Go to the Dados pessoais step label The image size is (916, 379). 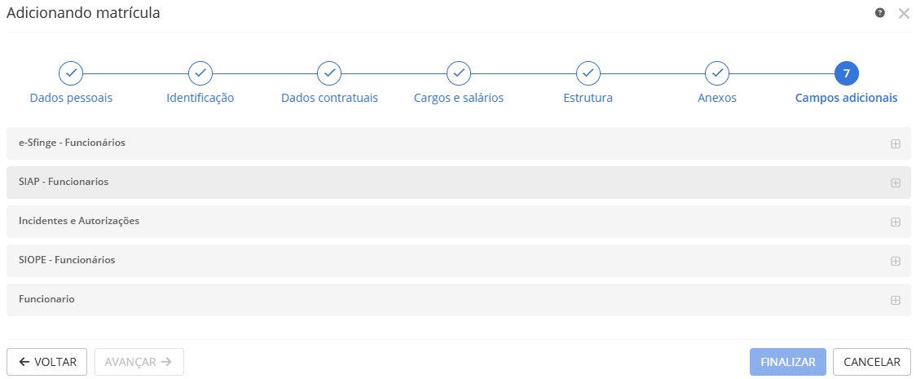pyautogui.click(x=71, y=98)
